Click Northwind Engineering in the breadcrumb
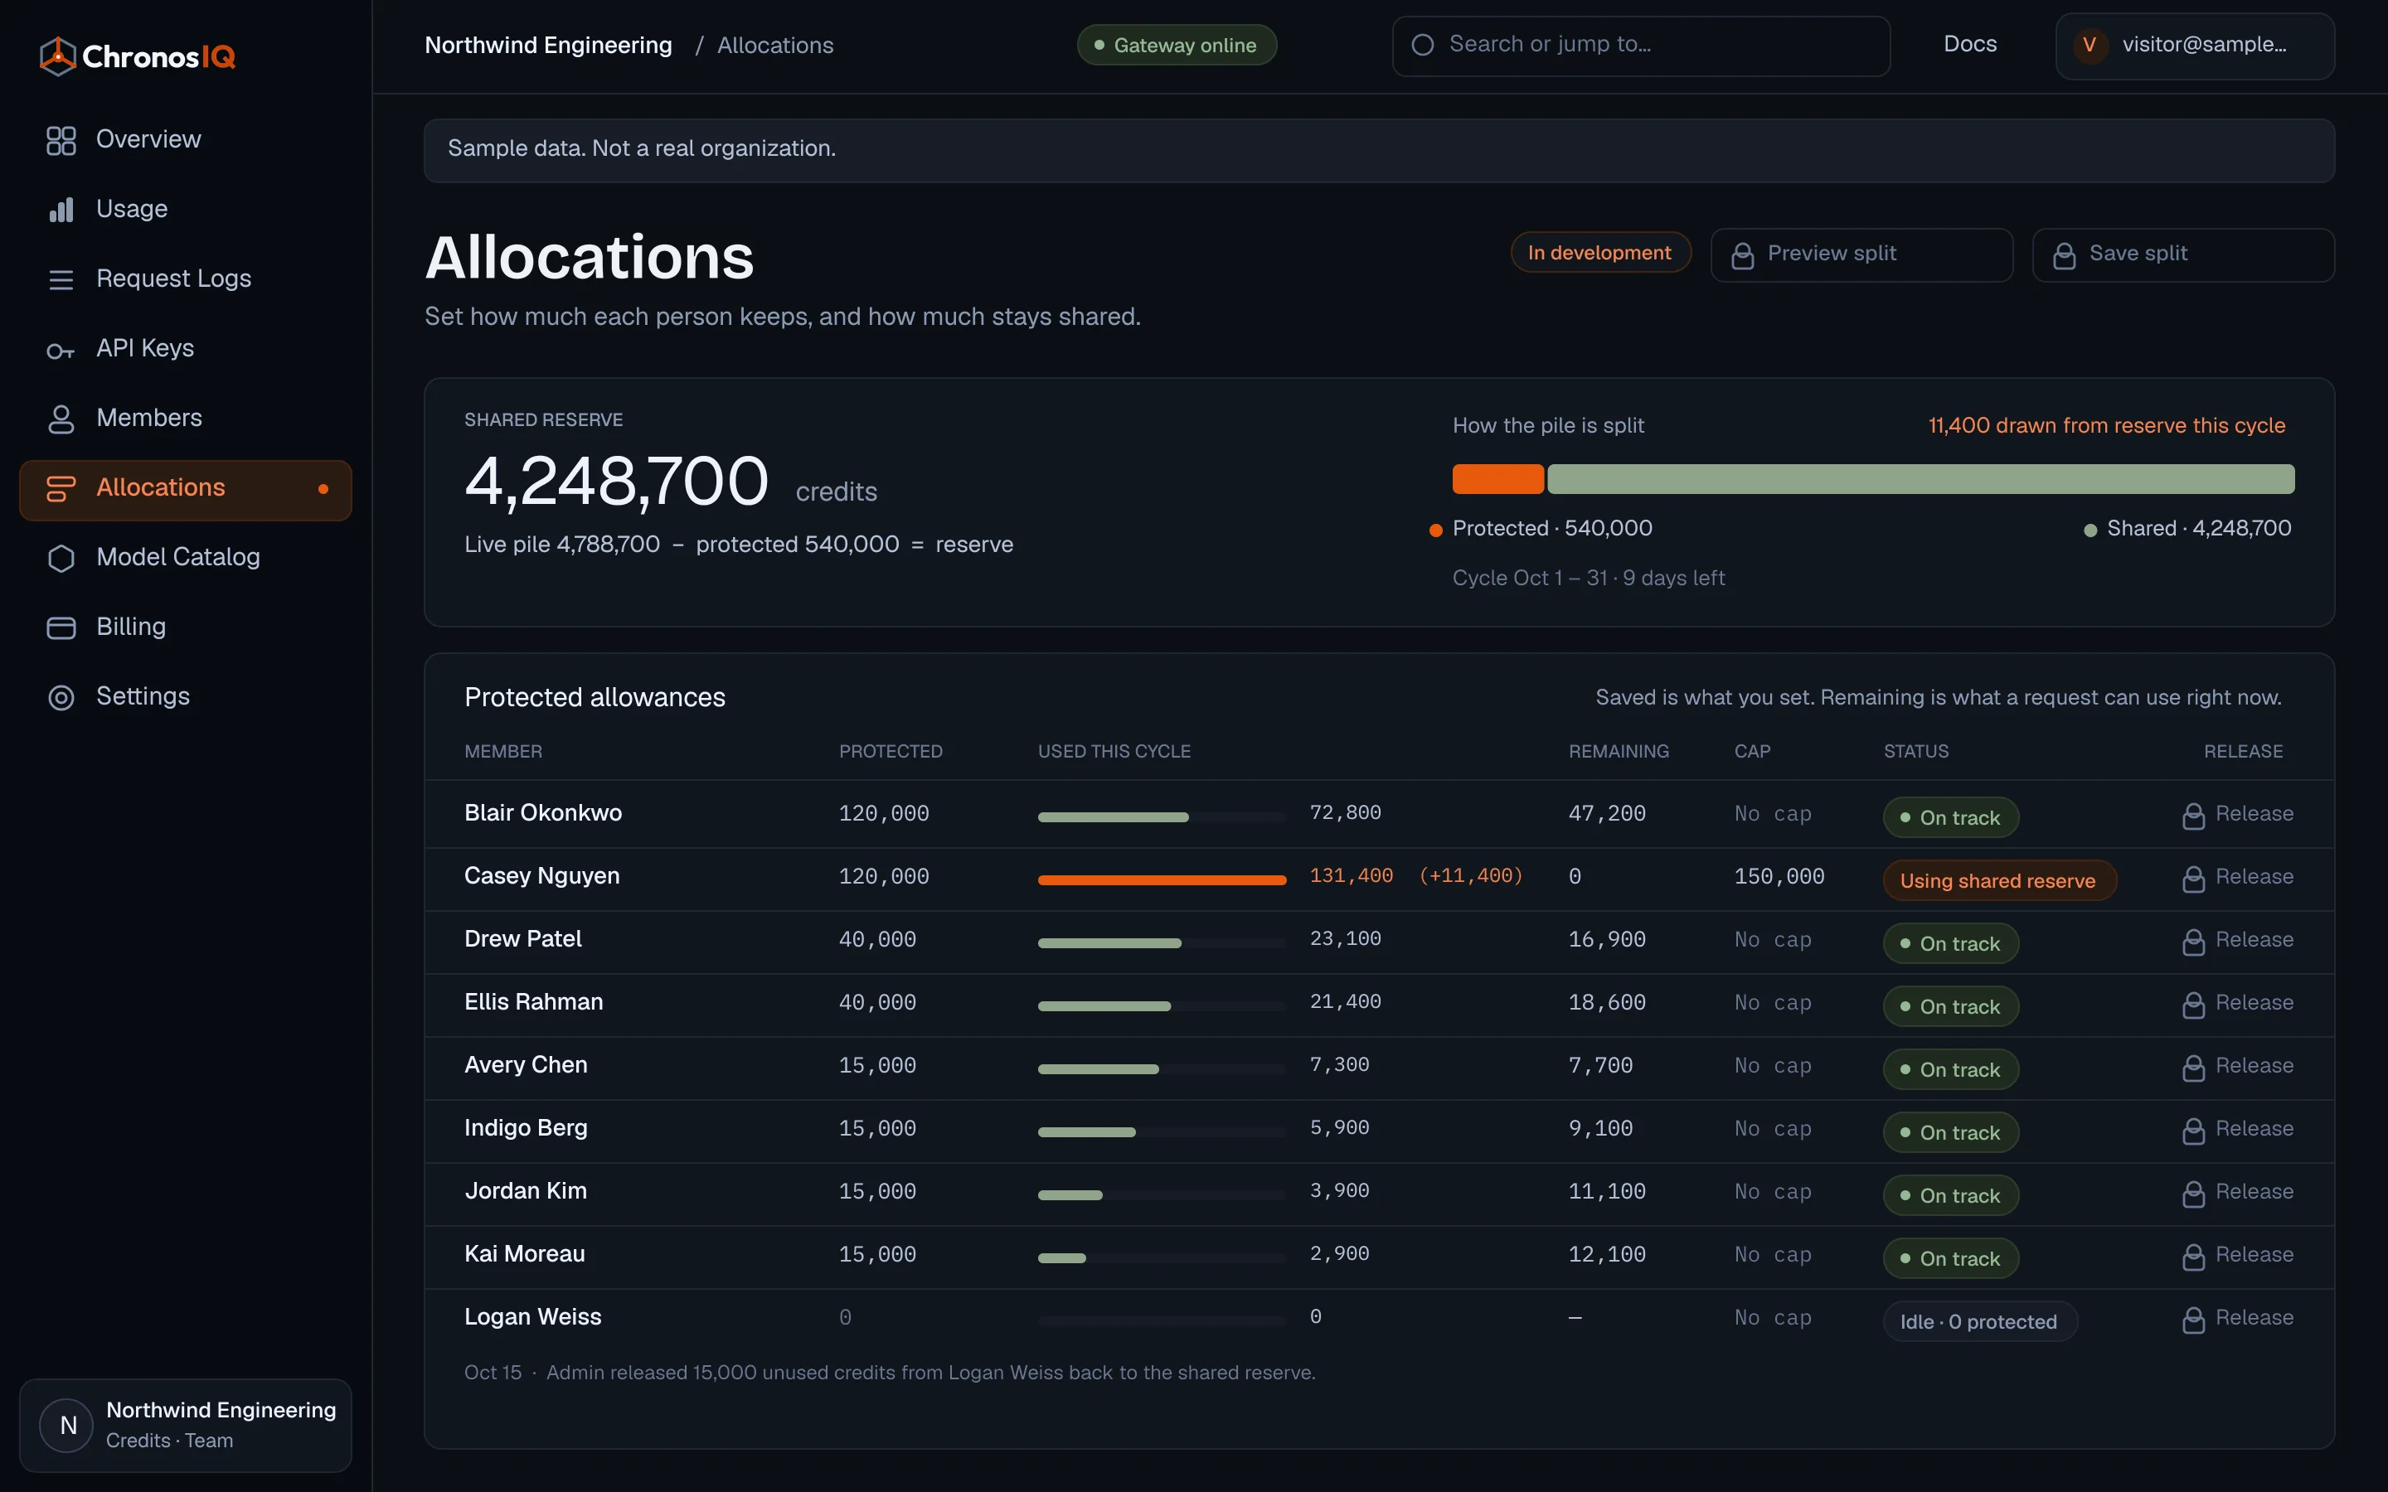2388x1492 pixels. point(549,46)
